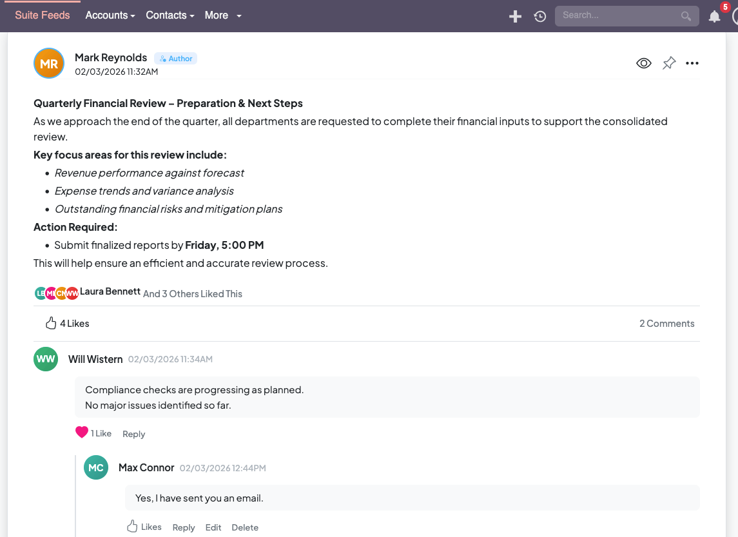Open the recently viewed history icon
This screenshot has width=738, height=537.
[x=540, y=16]
